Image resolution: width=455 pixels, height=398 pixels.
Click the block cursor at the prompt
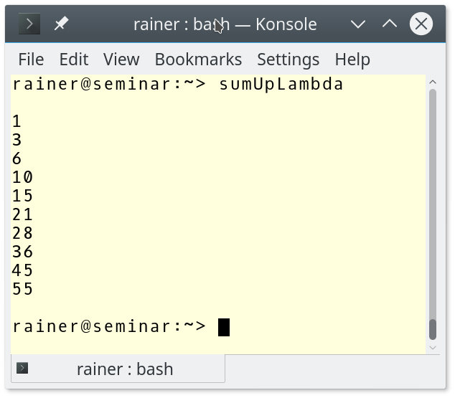coord(223,327)
